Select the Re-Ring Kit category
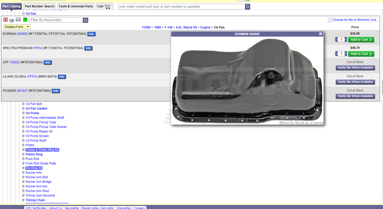This screenshot has width=383, height=209. [34, 168]
